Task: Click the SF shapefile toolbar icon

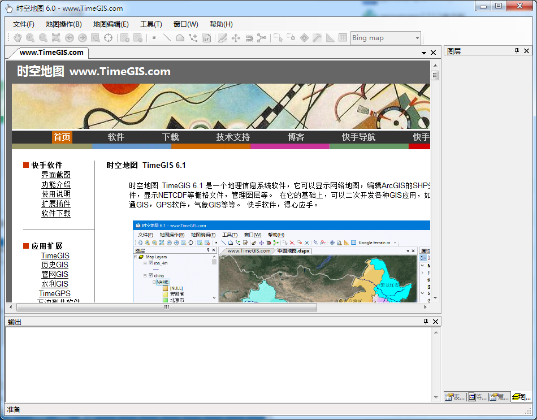Action: [206, 38]
